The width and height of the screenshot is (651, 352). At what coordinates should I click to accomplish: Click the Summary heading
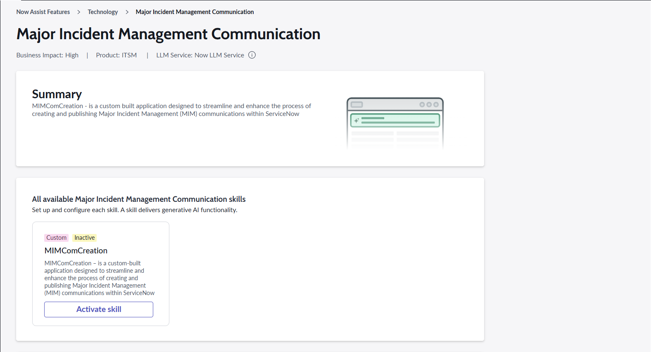(57, 94)
